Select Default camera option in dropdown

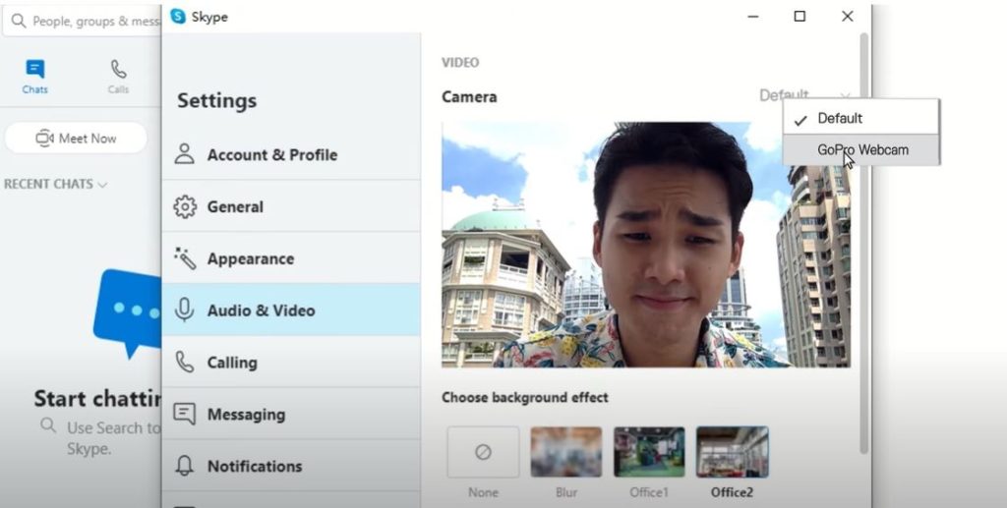860,118
